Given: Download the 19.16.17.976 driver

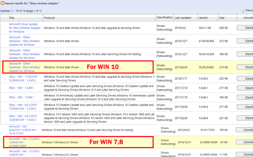Looking at the screenshot, I should coord(244,130).
